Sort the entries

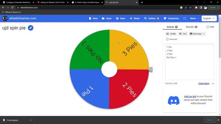(x=183, y=34)
